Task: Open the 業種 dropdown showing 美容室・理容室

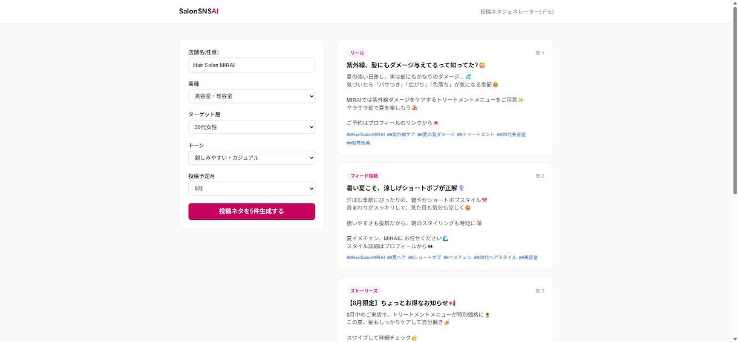Action: pyautogui.click(x=252, y=96)
